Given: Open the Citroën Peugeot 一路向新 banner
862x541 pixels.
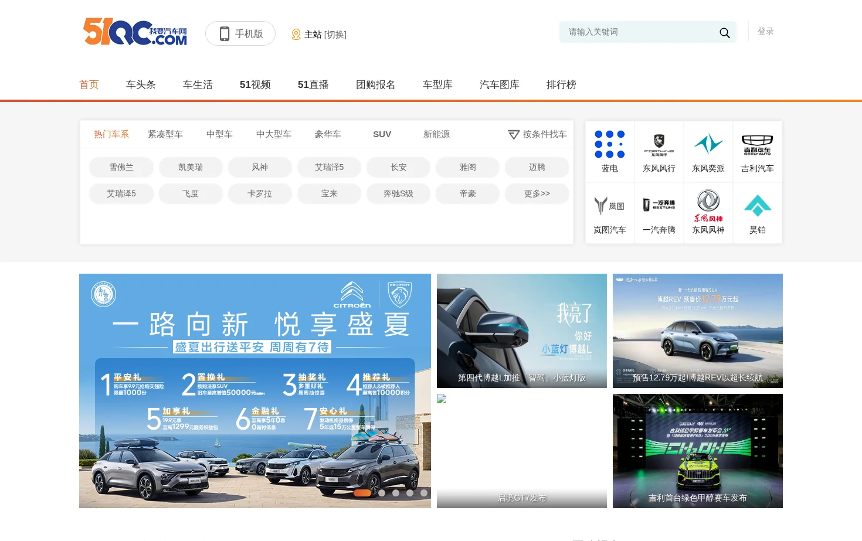Looking at the screenshot, I should point(255,391).
